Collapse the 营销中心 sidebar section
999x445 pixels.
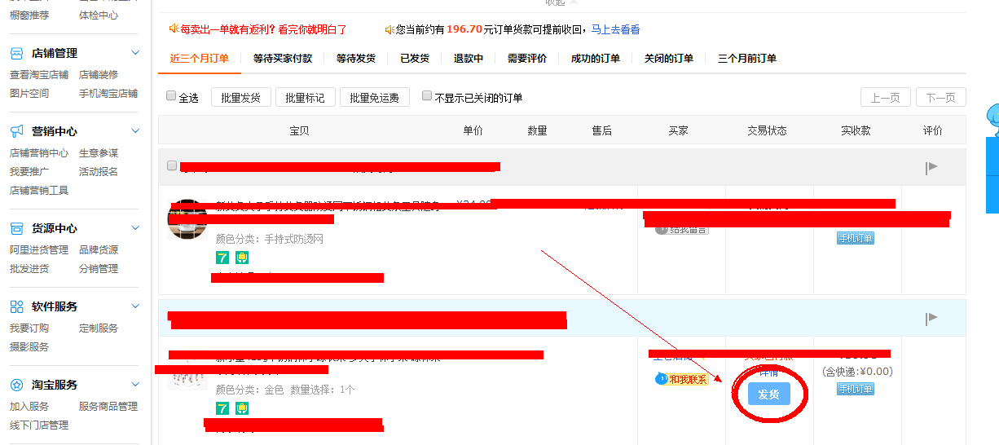pyautogui.click(x=135, y=131)
